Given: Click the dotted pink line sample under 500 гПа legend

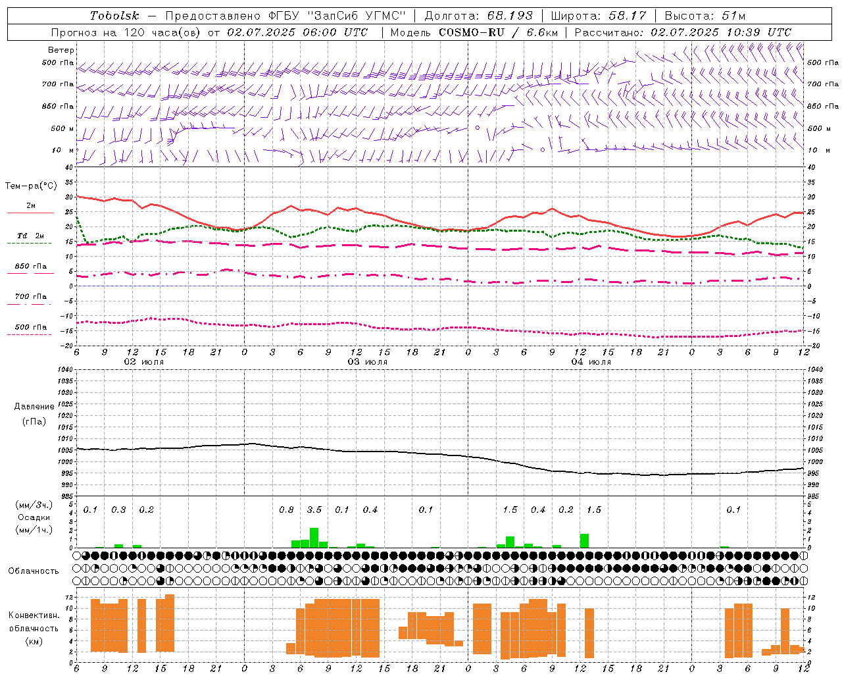Looking at the screenshot, I should point(29,335).
